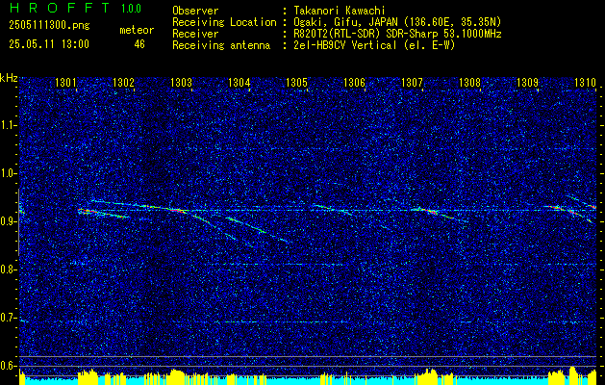The width and height of the screenshot is (605, 385).
Task: Click the 1310 time marker
Action: tap(585, 82)
